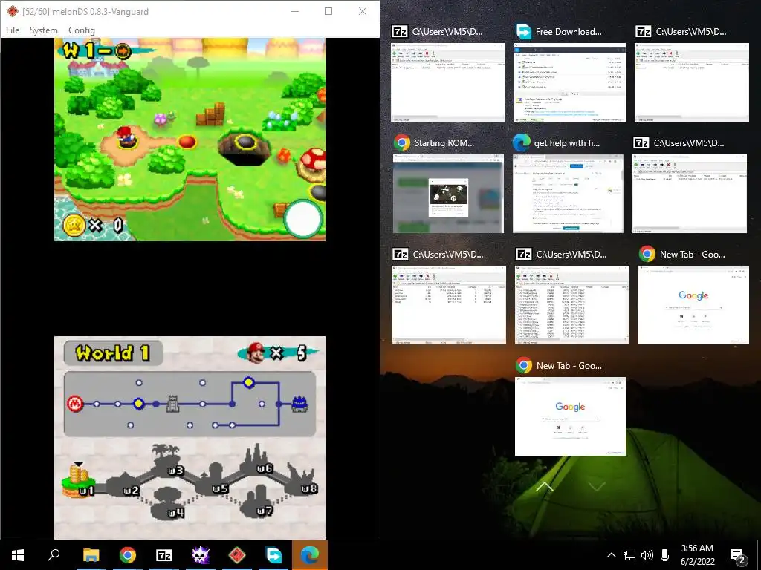
Task: Choose the Free Download Manager window thumbnail
Action: pyautogui.click(x=570, y=82)
